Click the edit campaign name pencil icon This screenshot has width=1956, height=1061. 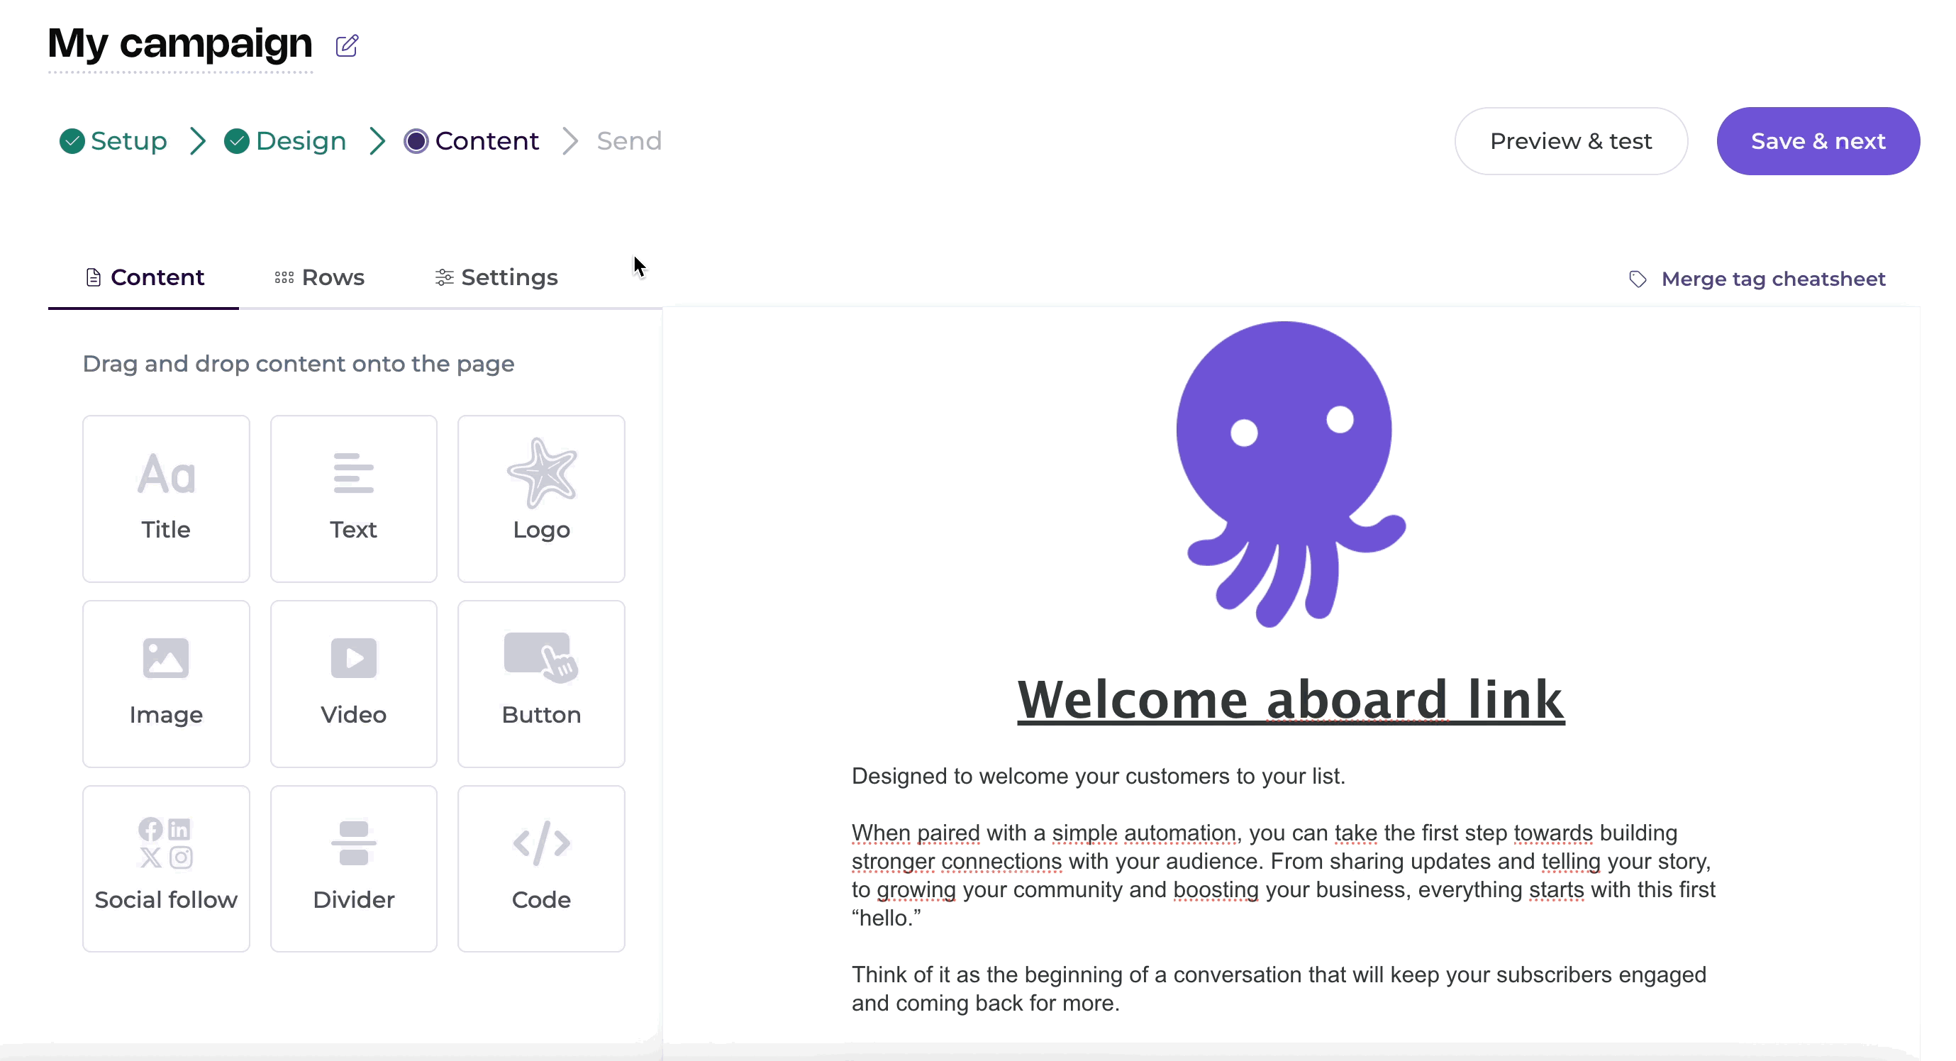coord(347,45)
